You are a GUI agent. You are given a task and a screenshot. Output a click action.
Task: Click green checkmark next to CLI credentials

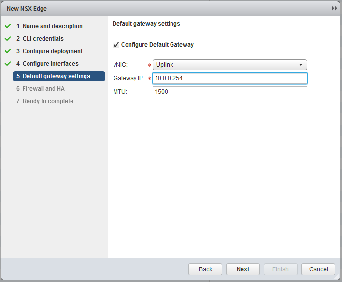pos(8,39)
